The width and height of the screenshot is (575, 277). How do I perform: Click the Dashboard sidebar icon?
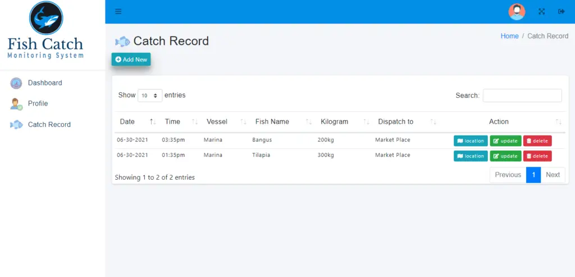tap(16, 83)
